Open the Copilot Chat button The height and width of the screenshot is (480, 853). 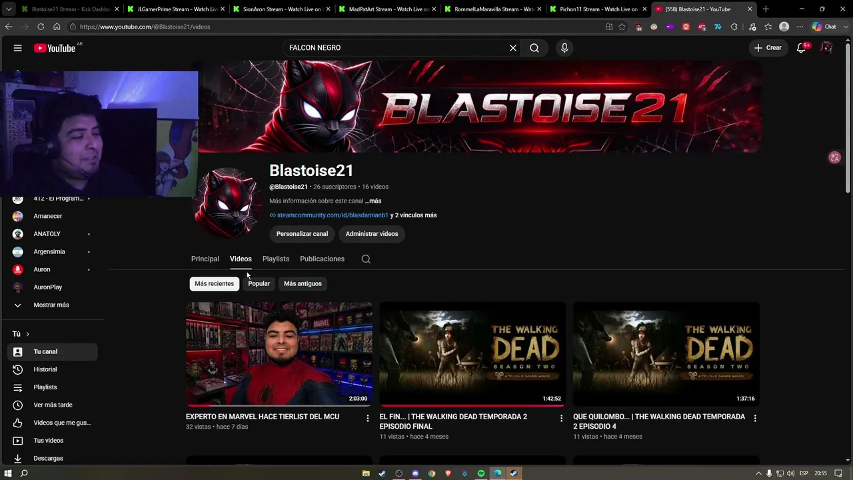824,27
